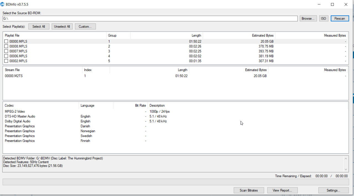Viewport: 354px width, 196px height.
Task: Check the 00007.MPLS playlist checkbox
Action: pos(6,51)
